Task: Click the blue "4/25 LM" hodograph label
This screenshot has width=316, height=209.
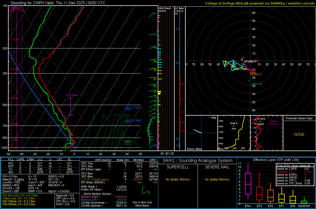Action: 256,84
